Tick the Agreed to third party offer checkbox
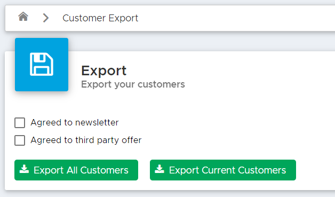The height and width of the screenshot is (197, 335). coord(20,140)
